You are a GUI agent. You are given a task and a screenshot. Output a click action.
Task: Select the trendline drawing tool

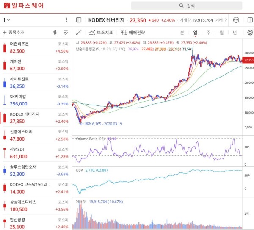pos(79,33)
